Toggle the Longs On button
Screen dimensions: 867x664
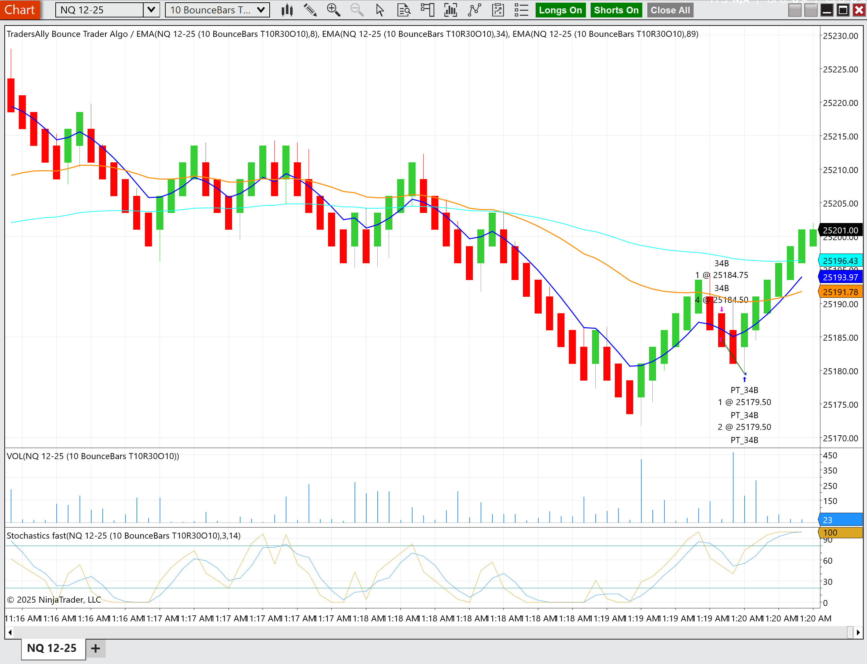coord(560,10)
